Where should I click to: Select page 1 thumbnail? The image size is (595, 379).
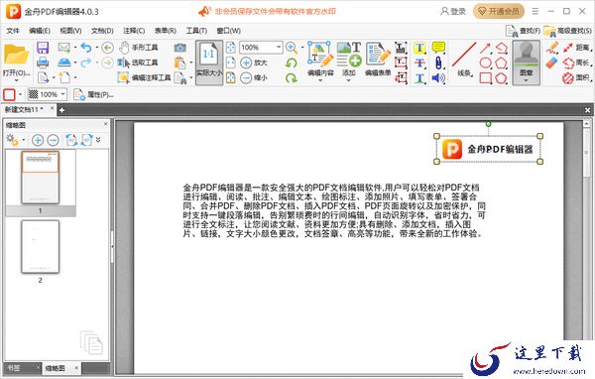[41, 178]
